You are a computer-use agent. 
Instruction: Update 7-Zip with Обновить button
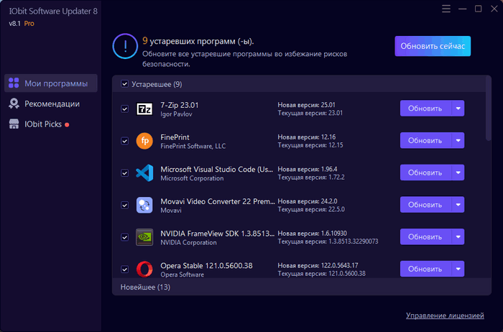pyautogui.click(x=425, y=109)
